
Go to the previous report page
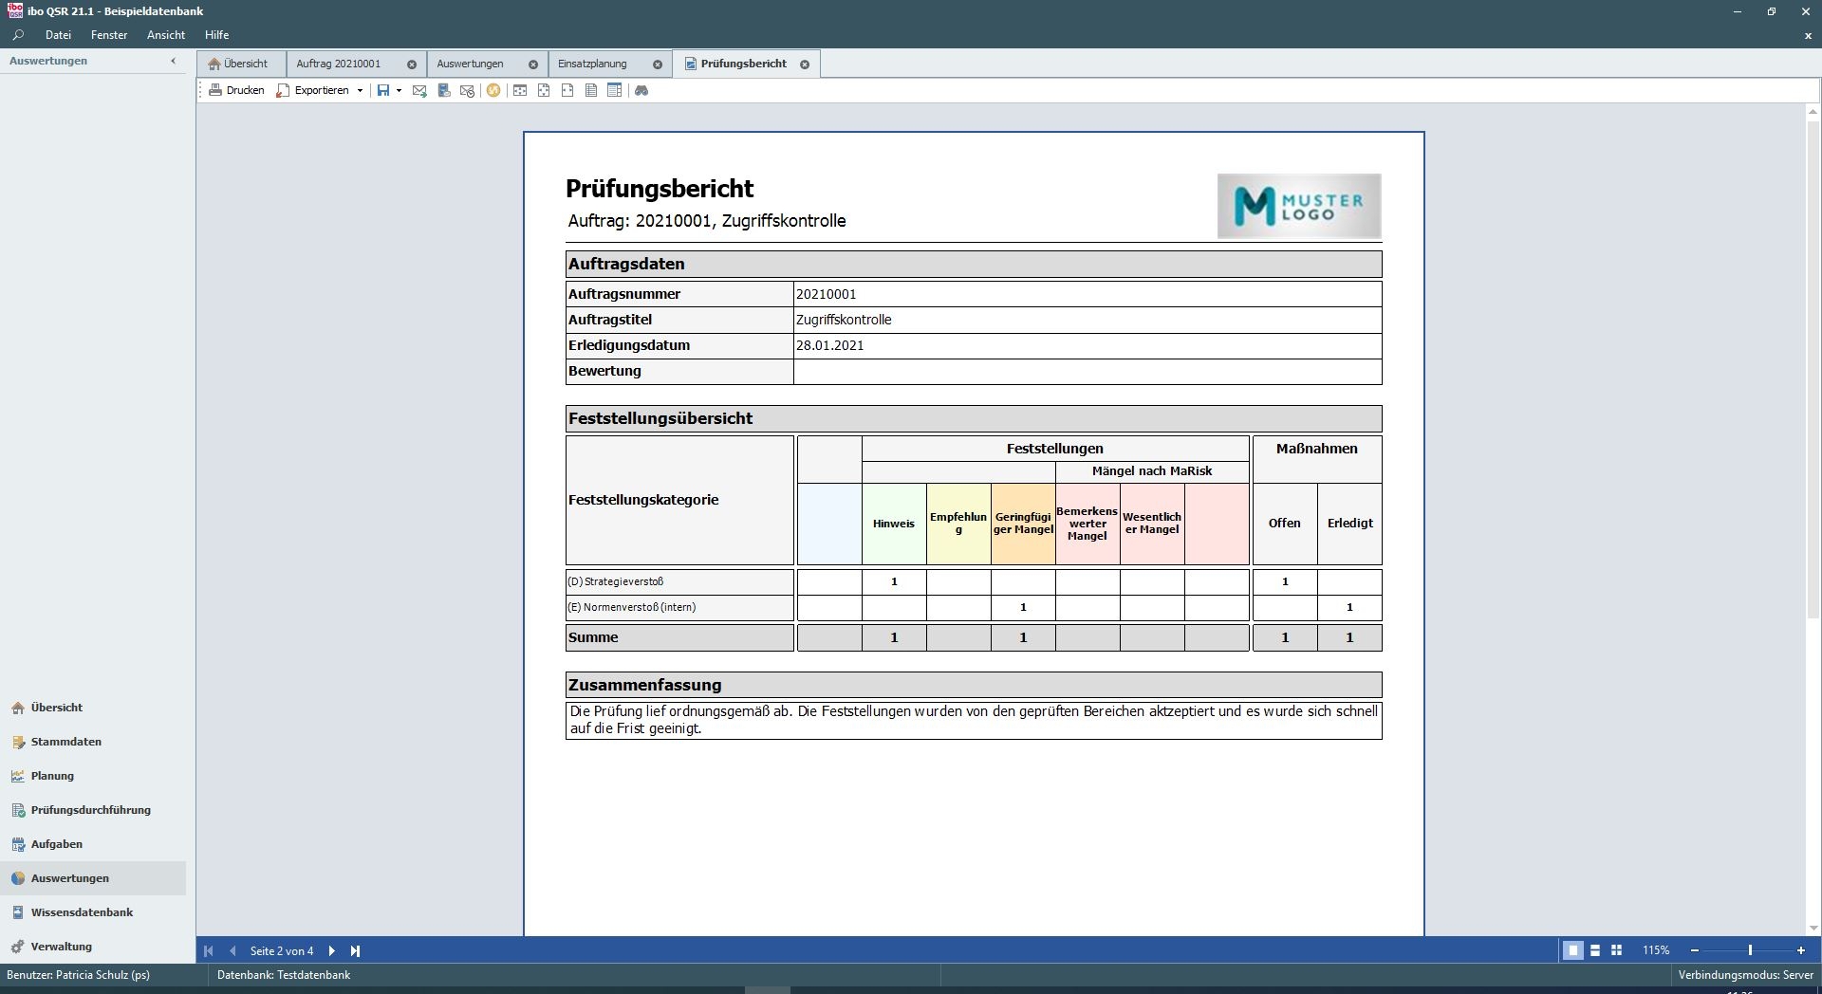(232, 950)
